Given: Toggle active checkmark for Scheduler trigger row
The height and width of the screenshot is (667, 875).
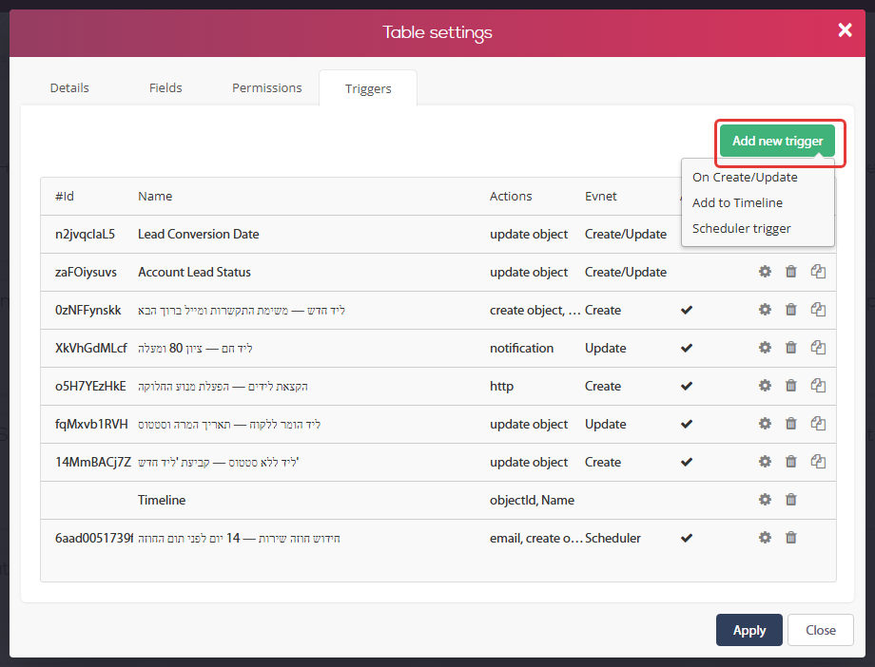Looking at the screenshot, I should [687, 538].
